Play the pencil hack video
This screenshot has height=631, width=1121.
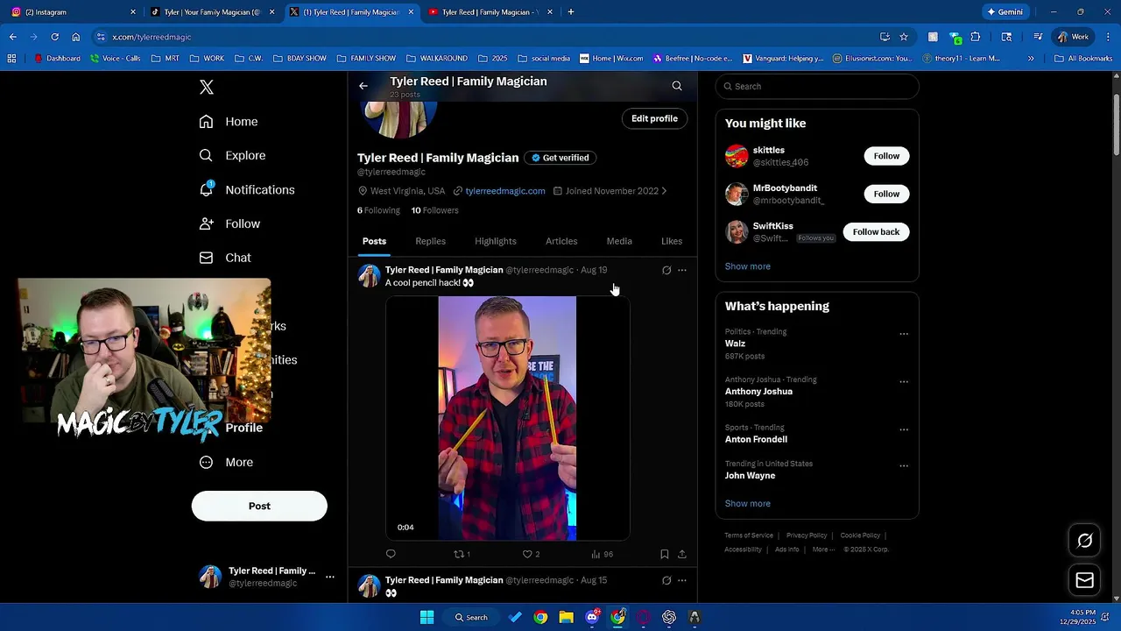[508, 418]
